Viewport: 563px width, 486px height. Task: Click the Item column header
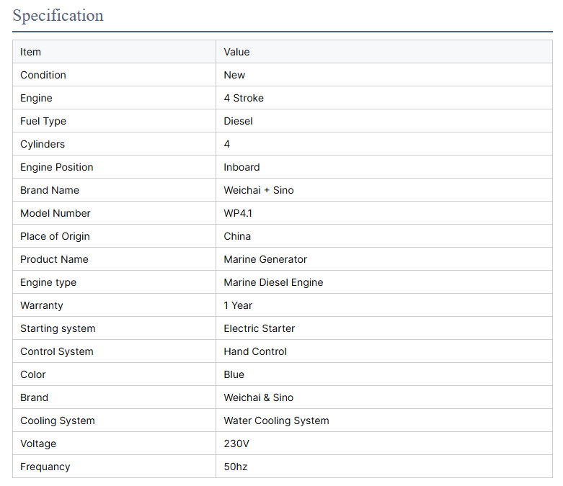(31, 52)
